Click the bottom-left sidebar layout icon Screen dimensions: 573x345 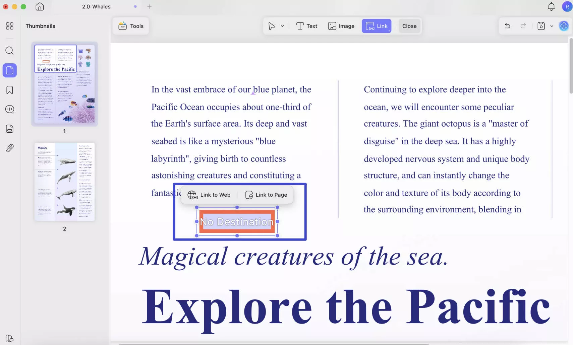pos(10,339)
